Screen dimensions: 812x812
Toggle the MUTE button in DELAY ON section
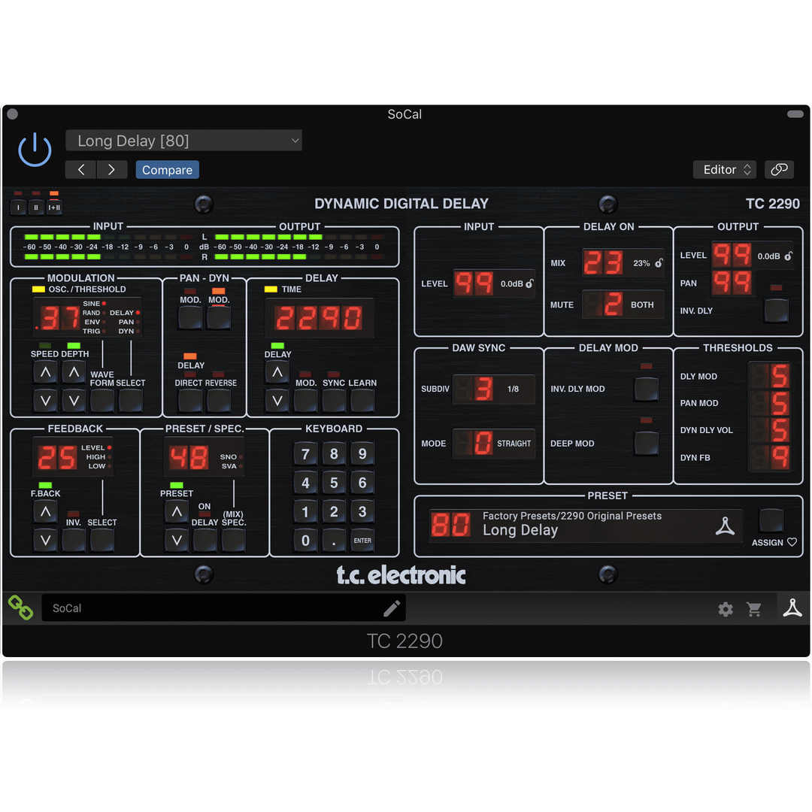coord(625,304)
